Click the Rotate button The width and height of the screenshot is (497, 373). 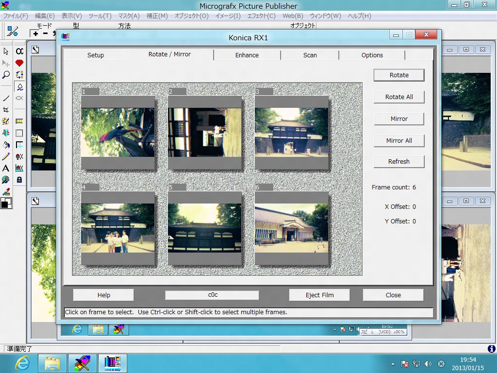tap(399, 75)
